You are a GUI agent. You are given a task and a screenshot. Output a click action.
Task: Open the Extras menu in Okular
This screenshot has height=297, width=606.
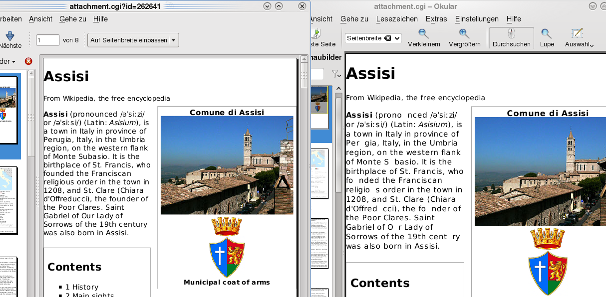point(436,19)
